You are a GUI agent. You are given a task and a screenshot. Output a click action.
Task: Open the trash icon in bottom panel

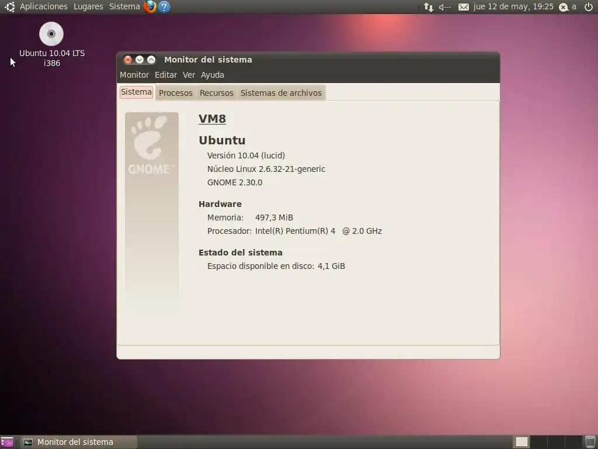click(590, 442)
